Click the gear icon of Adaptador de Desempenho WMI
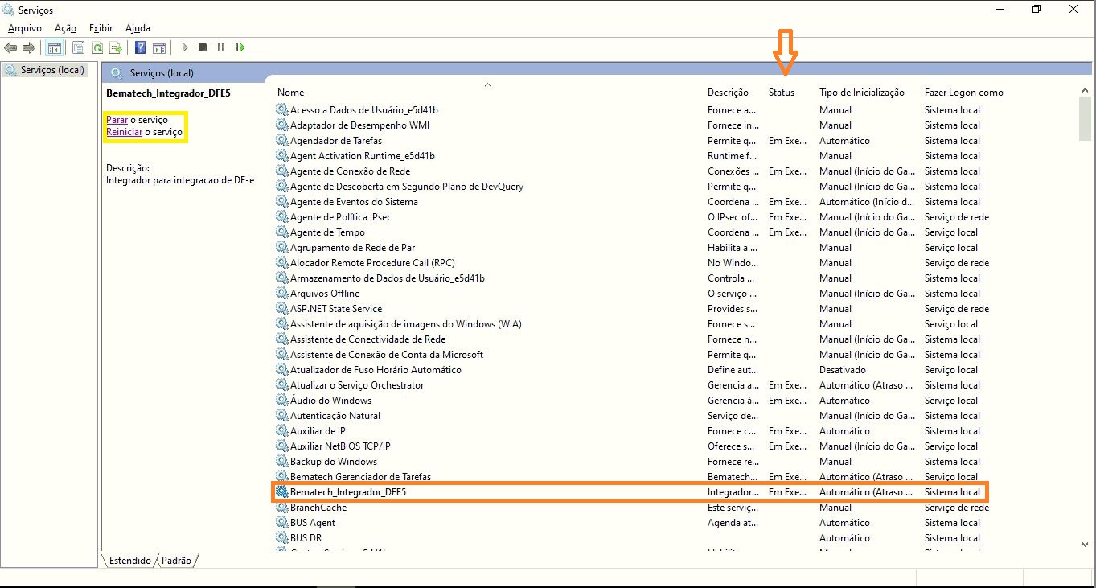 281,125
